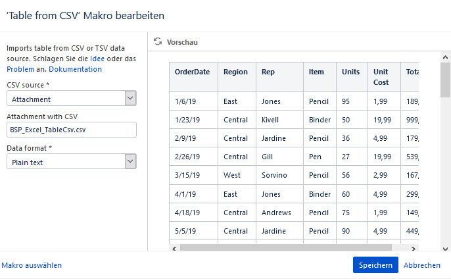Click the vertical scrollbar down arrow

(x=445, y=249)
